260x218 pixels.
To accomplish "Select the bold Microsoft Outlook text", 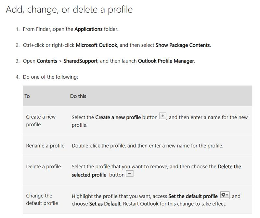I will pyautogui.click(x=96, y=45).
